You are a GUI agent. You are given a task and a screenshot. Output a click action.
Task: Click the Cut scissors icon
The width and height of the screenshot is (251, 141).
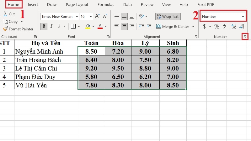pyautogui.click(x=5, y=14)
